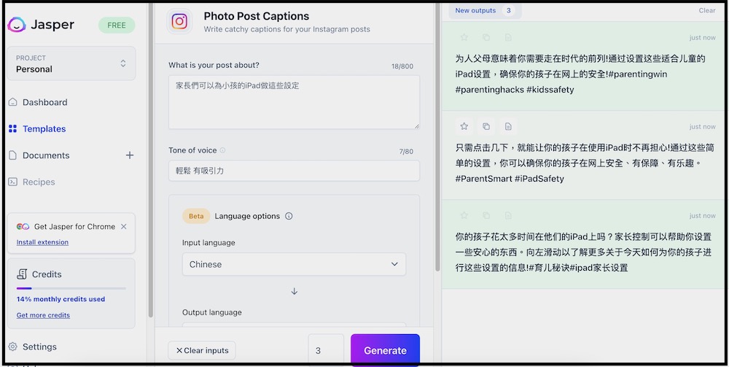
Task: Click Clear in the outputs panel
Action: 706,11
